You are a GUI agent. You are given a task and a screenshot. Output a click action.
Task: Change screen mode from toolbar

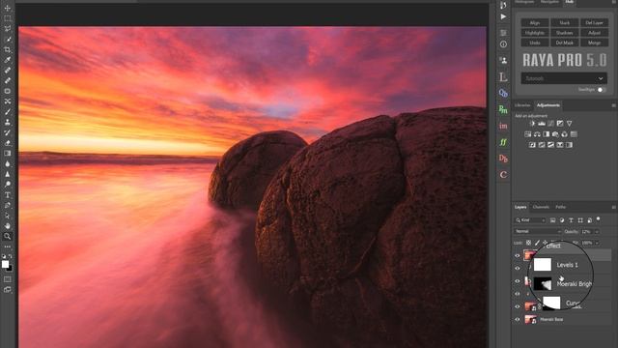tap(8, 290)
